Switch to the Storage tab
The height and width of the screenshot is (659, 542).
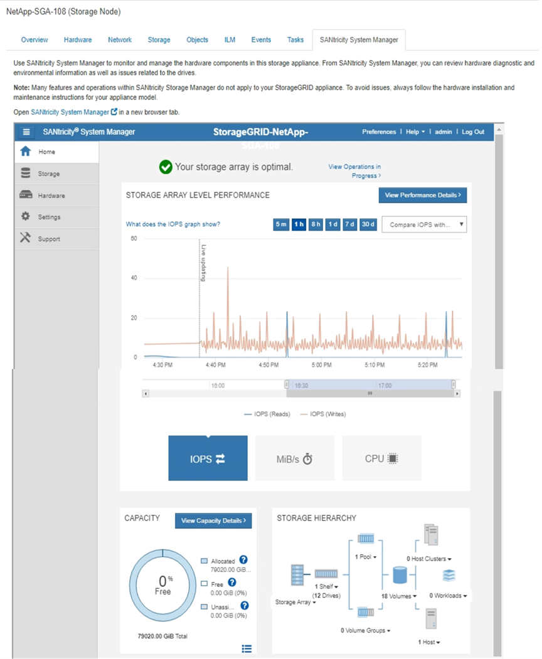pos(159,40)
